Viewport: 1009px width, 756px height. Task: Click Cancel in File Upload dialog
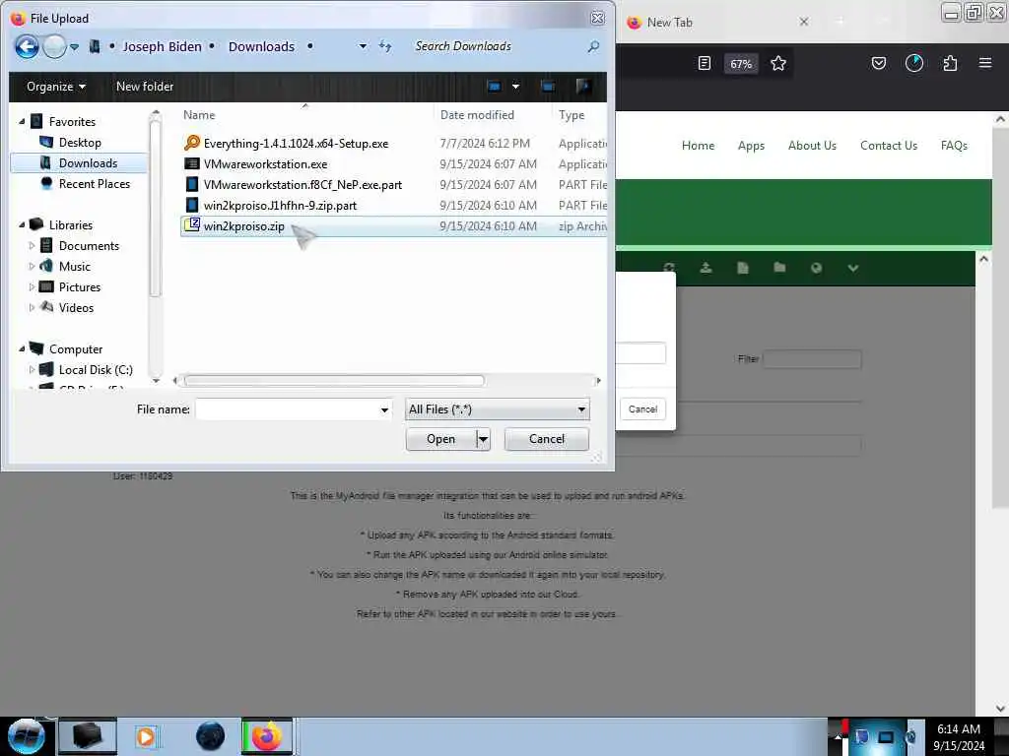[x=546, y=439]
